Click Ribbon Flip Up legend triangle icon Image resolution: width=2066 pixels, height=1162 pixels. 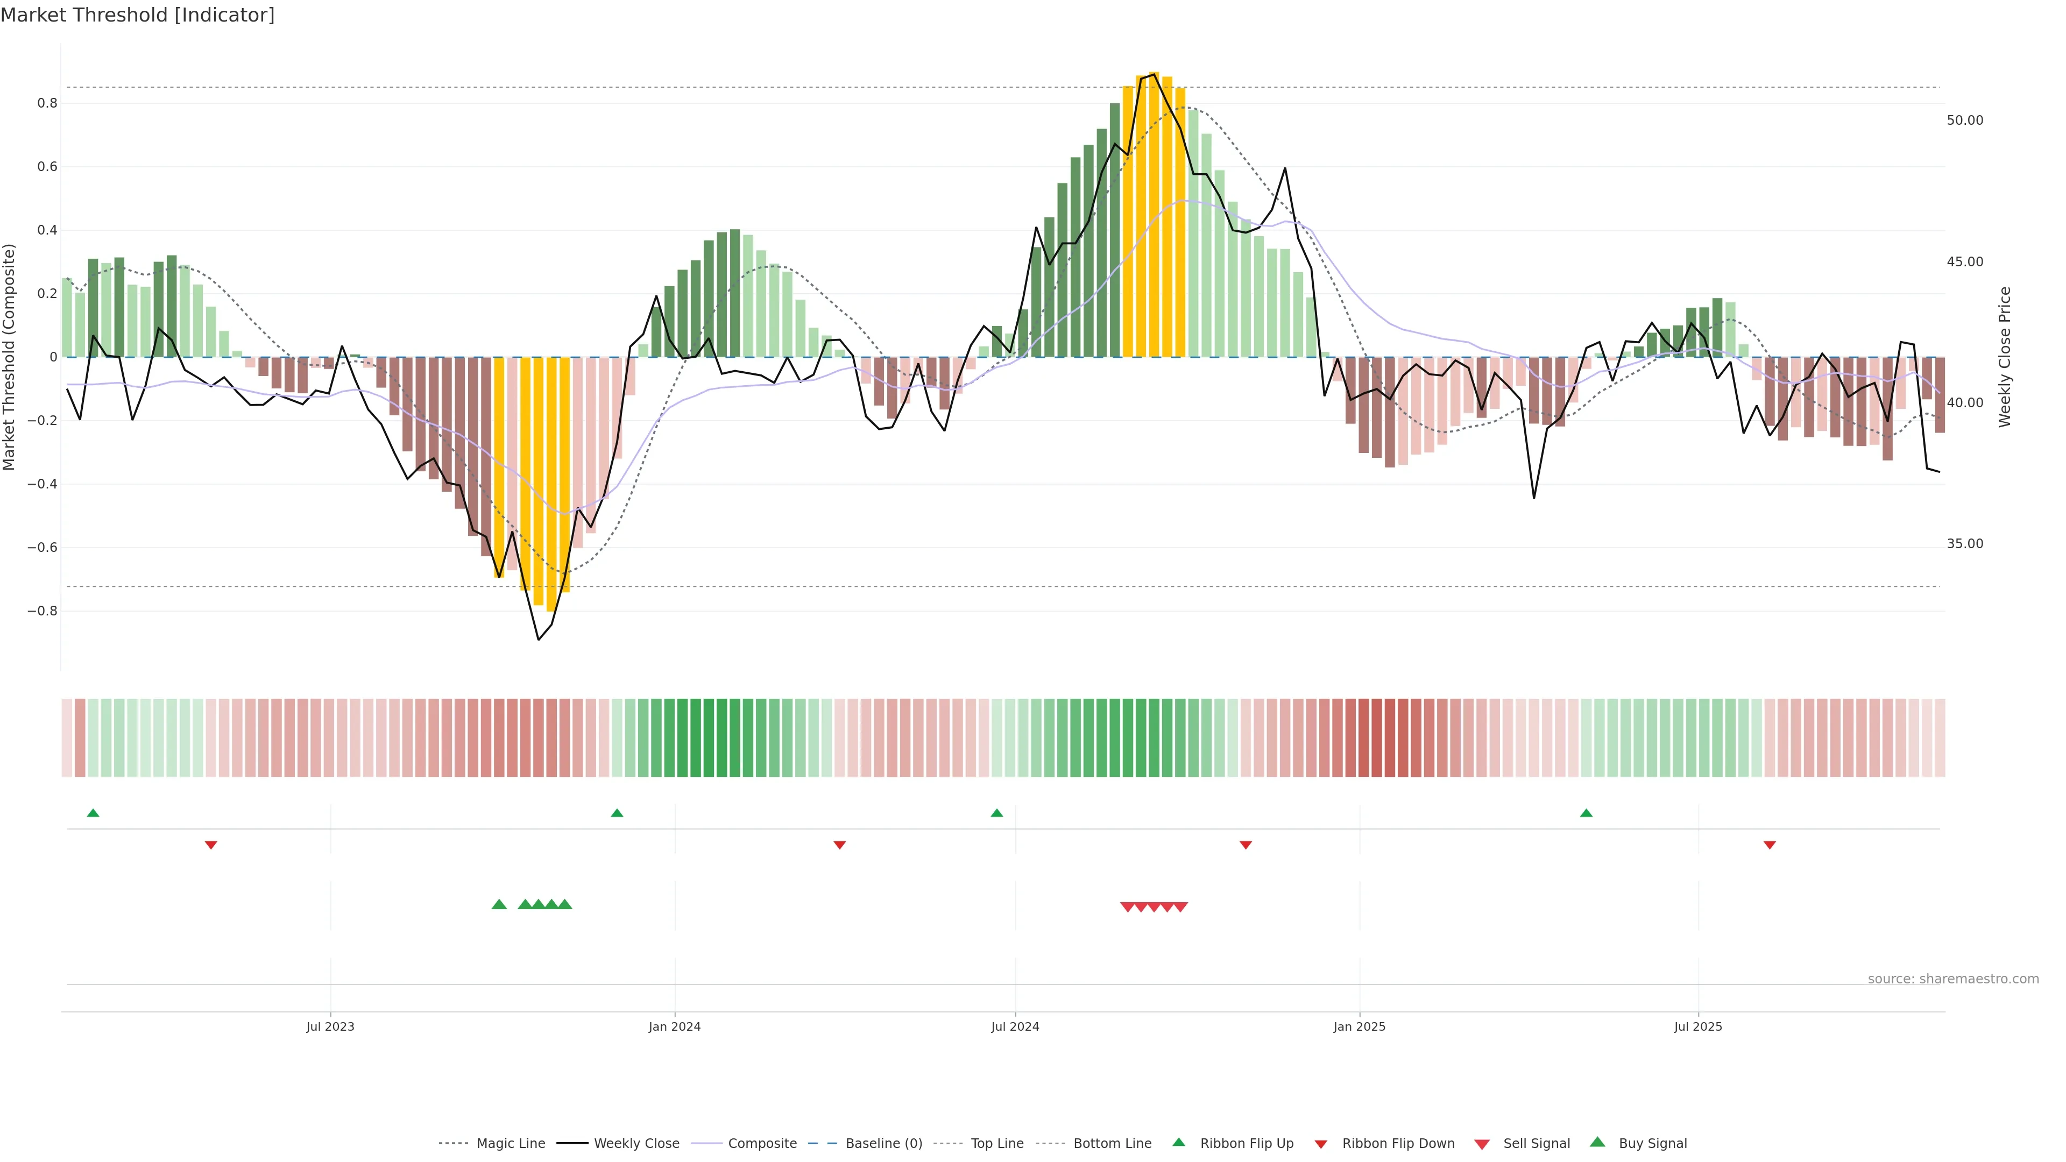1178,1142
